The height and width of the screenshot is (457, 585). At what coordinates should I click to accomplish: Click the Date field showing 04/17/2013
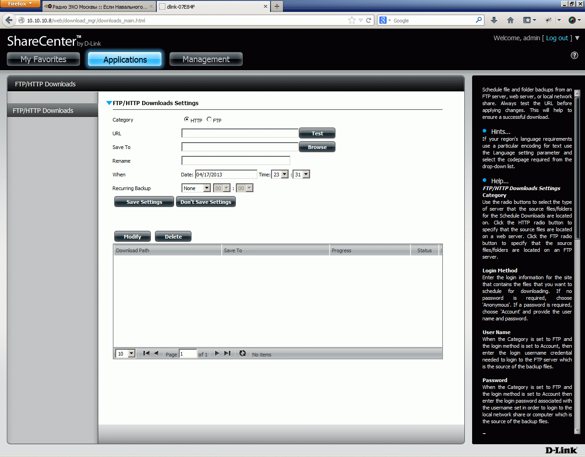226,174
